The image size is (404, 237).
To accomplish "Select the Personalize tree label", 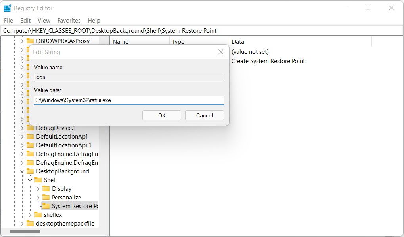I will click(67, 197).
